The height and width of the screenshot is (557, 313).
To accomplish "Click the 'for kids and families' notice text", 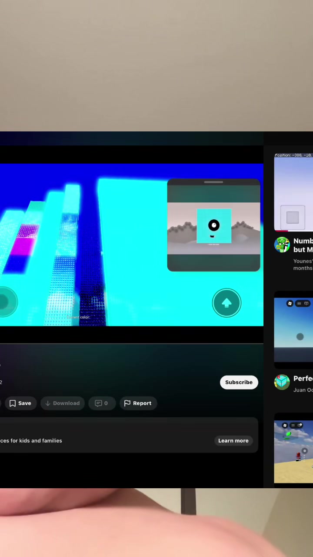I will 31,440.
